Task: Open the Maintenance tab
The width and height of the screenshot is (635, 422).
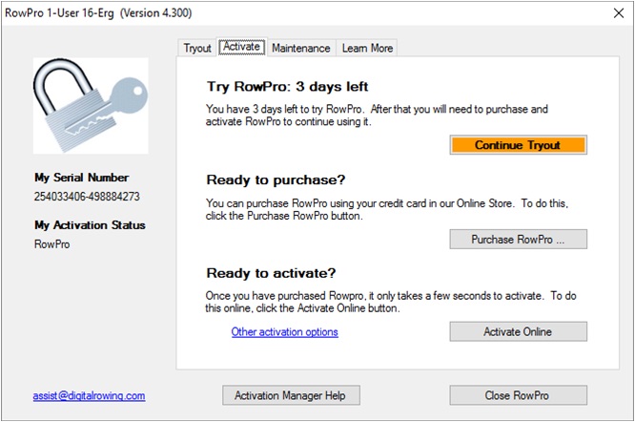Action: (301, 48)
